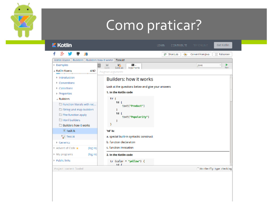Click 'Project content loaded' status text

69,169
